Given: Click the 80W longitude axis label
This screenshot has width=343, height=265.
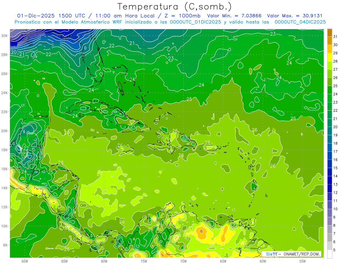Looking at the screenshot, I should pos(104,261).
